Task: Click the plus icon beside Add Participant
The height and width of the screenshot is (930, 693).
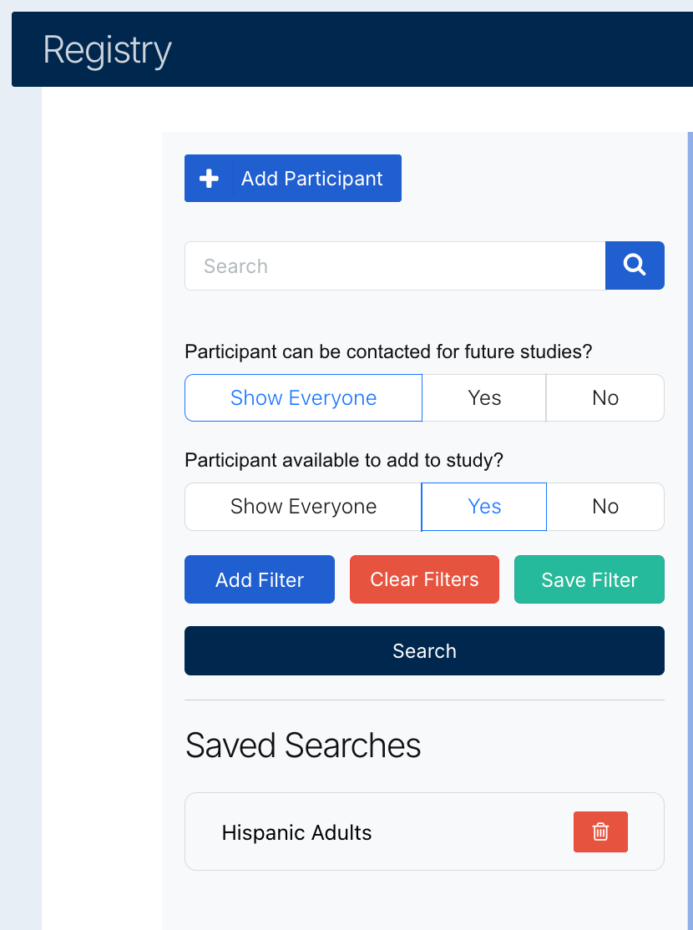Action: (x=209, y=179)
